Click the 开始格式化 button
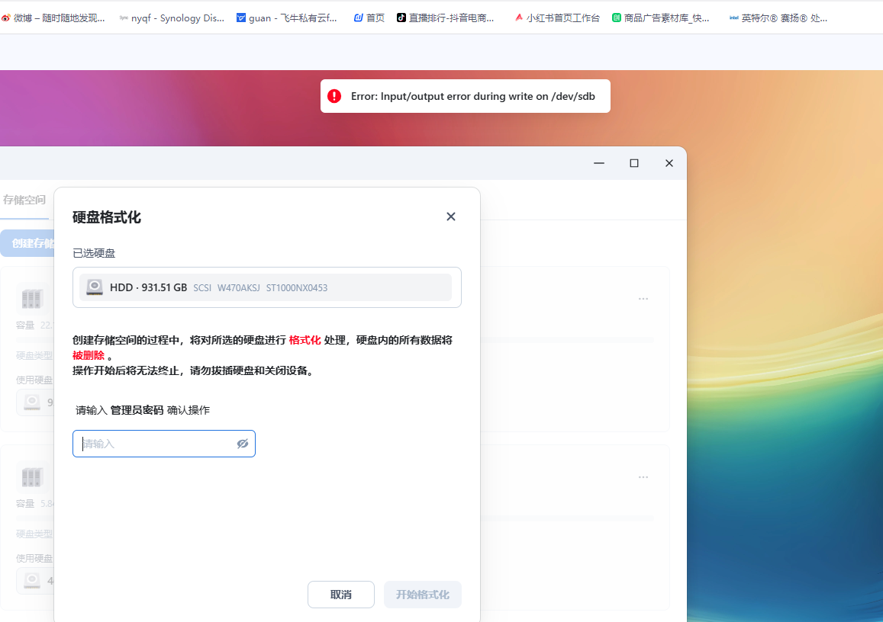This screenshot has width=883, height=622. pyautogui.click(x=422, y=595)
